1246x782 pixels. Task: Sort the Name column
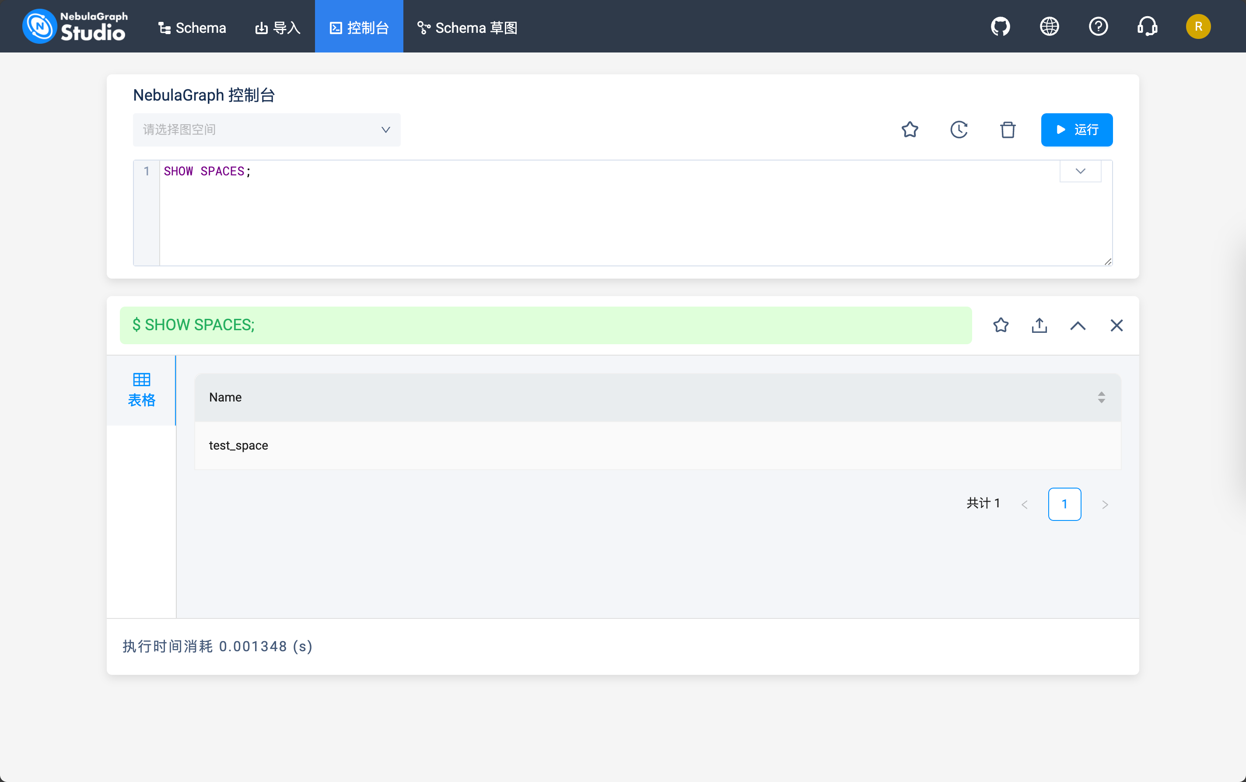pos(1101,397)
